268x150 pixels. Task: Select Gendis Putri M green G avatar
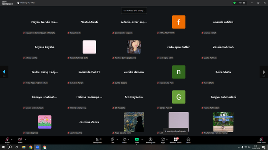[179, 97]
